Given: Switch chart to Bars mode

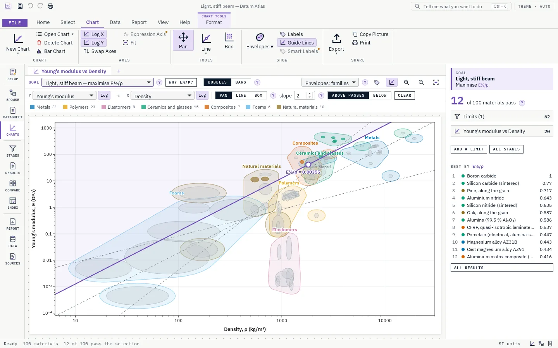Looking at the screenshot, I should pyautogui.click(x=241, y=82).
